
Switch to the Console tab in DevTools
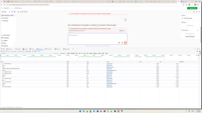[x=25, y=49]
